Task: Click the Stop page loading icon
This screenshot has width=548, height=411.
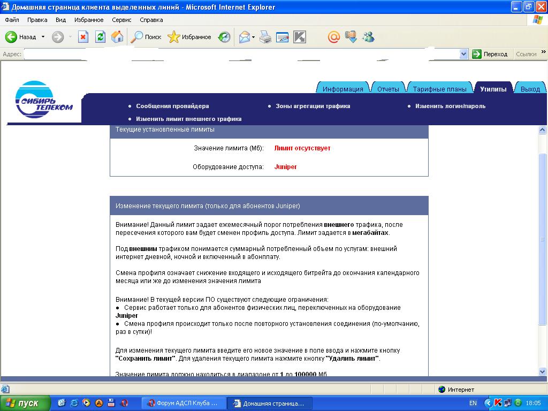Action: pos(83,37)
